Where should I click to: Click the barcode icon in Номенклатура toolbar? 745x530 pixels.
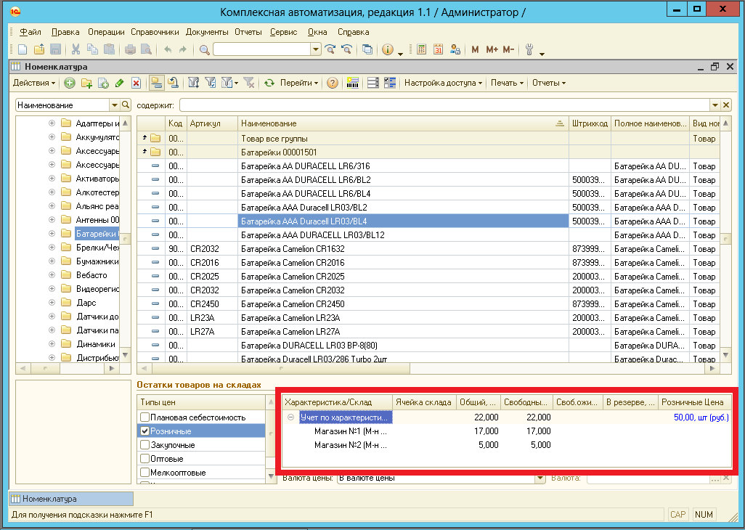353,83
